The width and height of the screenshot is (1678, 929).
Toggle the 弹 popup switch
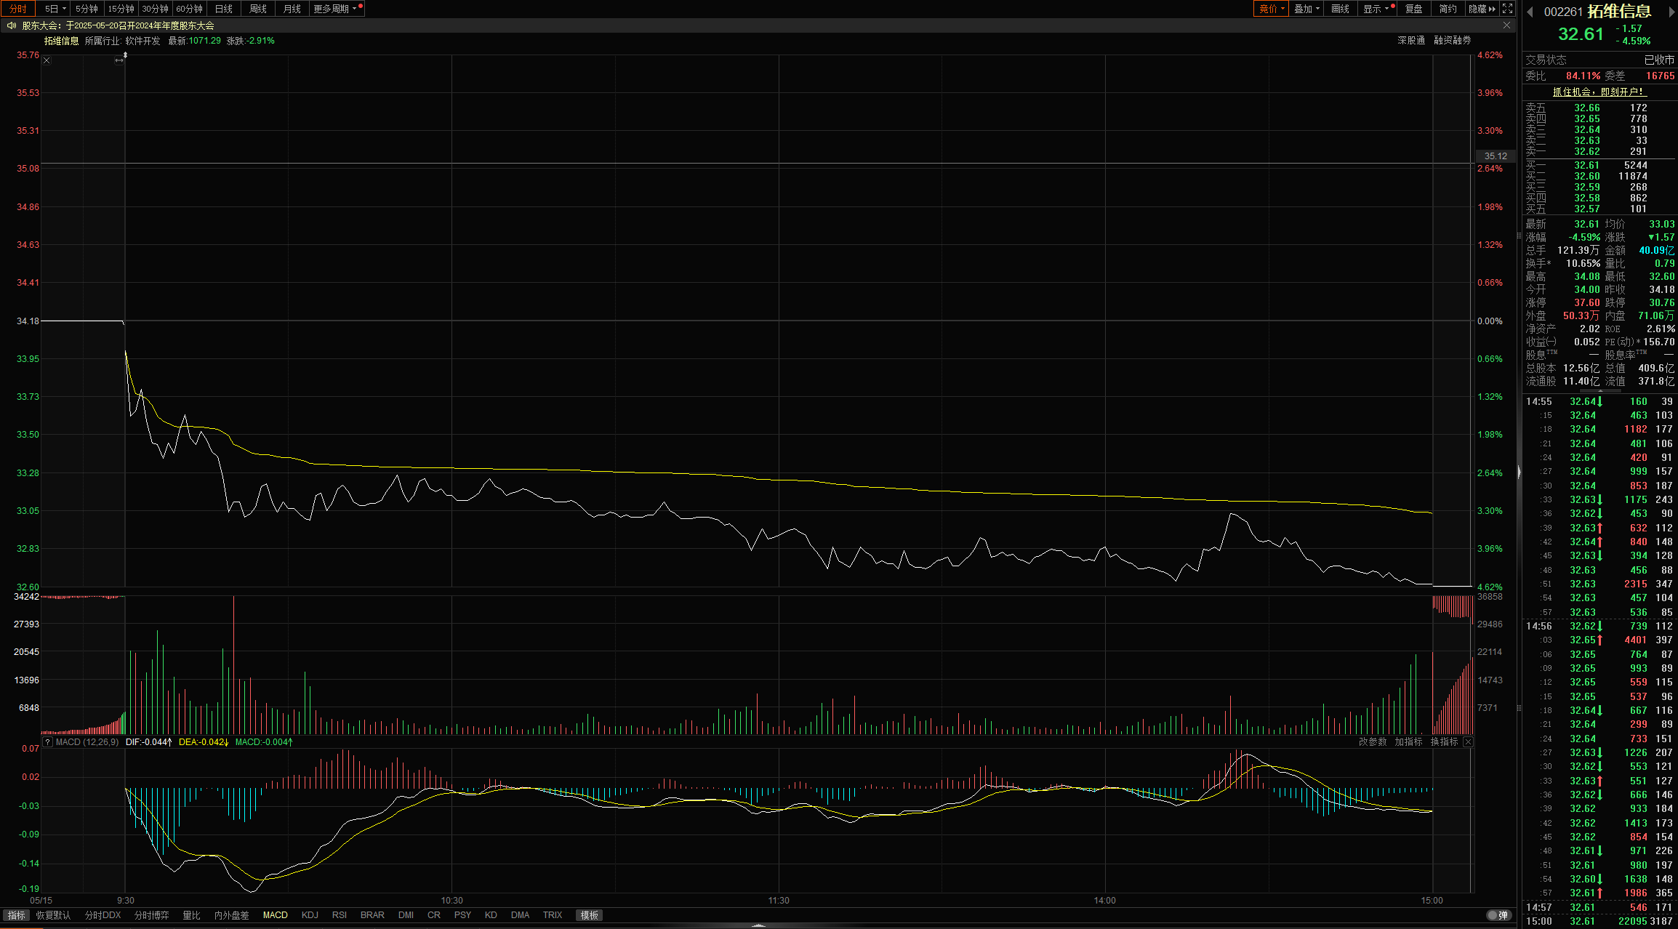(1498, 915)
